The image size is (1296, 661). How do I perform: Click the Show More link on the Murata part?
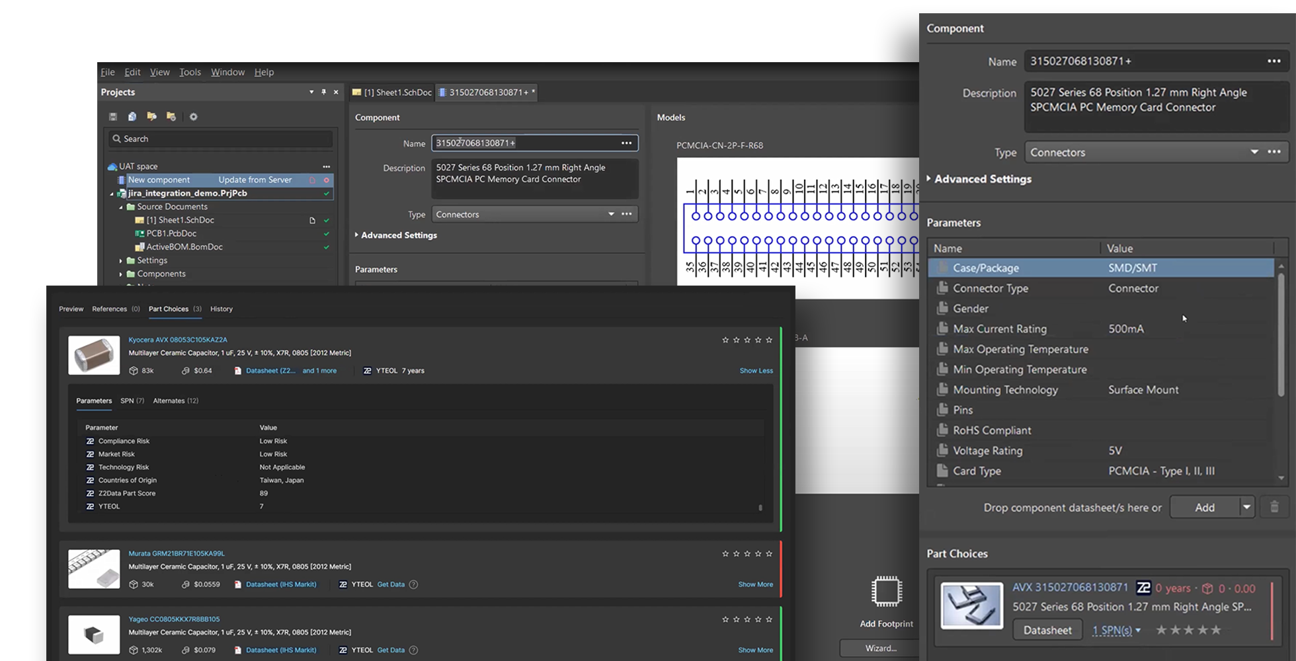click(x=754, y=584)
